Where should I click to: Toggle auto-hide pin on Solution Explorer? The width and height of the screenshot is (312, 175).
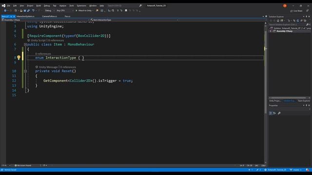click(x=306, y=17)
